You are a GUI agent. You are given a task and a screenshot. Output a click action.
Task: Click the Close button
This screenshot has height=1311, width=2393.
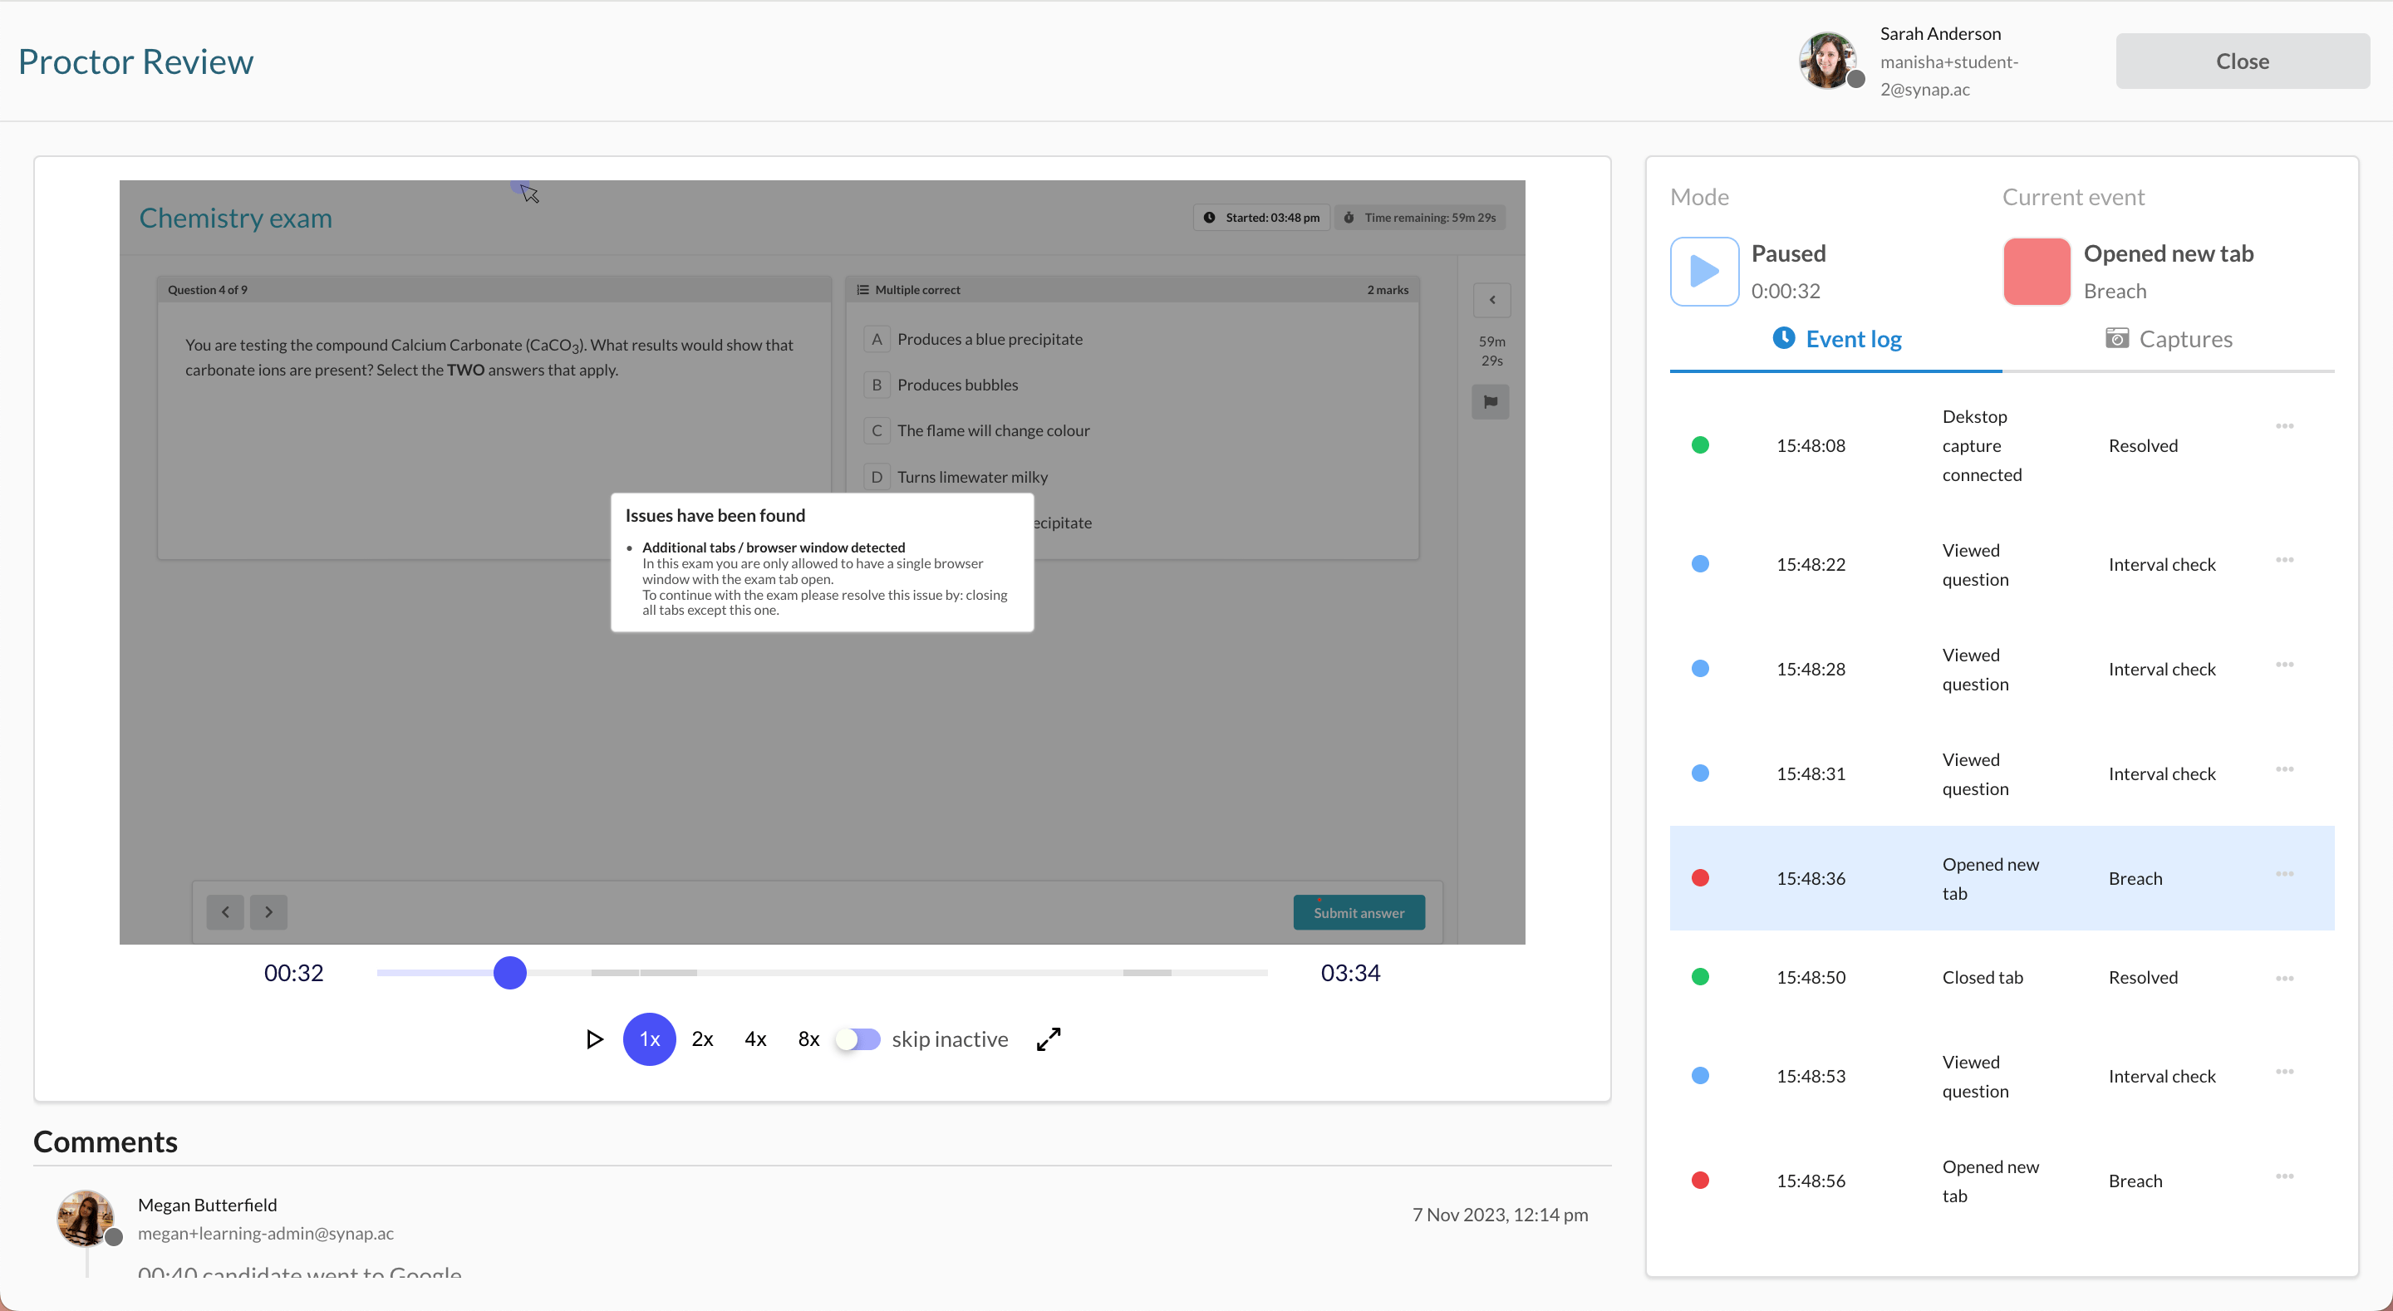(x=2242, y=61)
